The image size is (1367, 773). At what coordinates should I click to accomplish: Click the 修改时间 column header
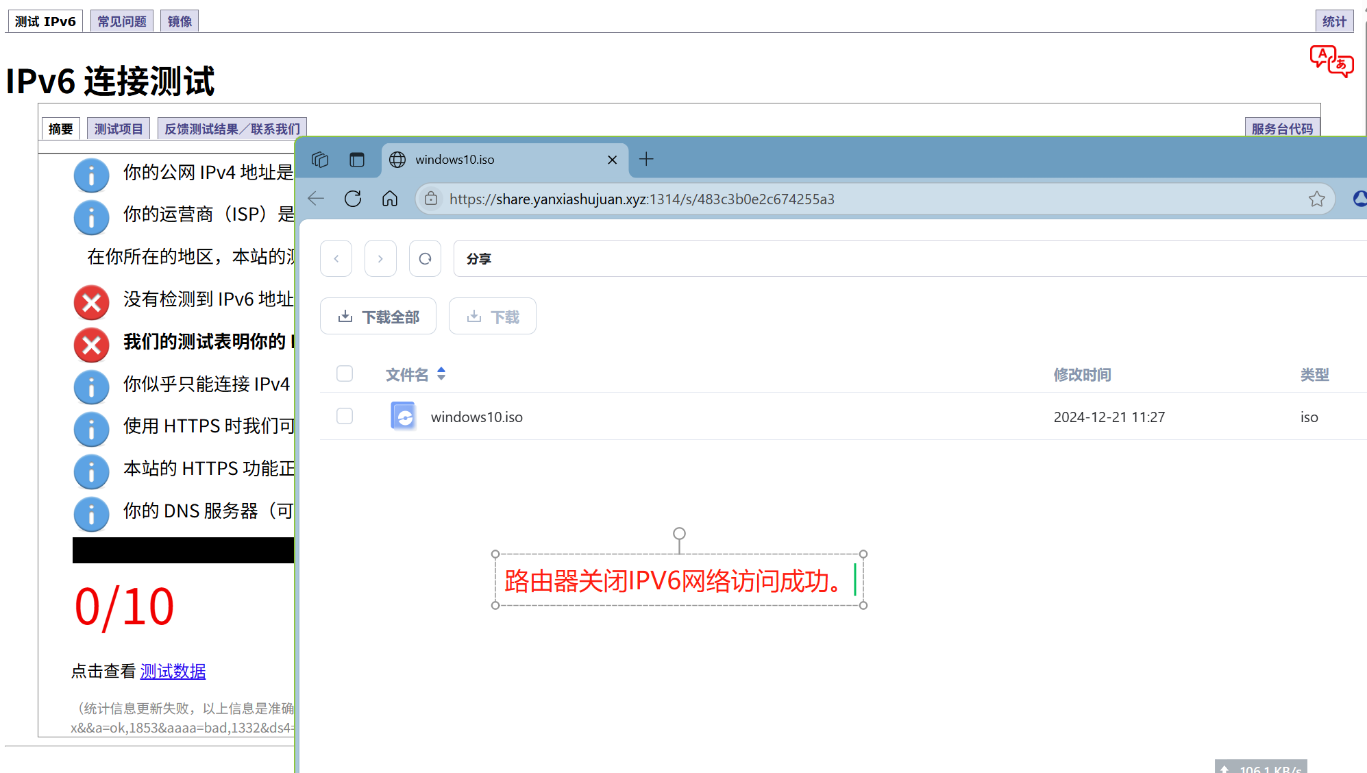pyautogui.click(x=1082, y=374)
